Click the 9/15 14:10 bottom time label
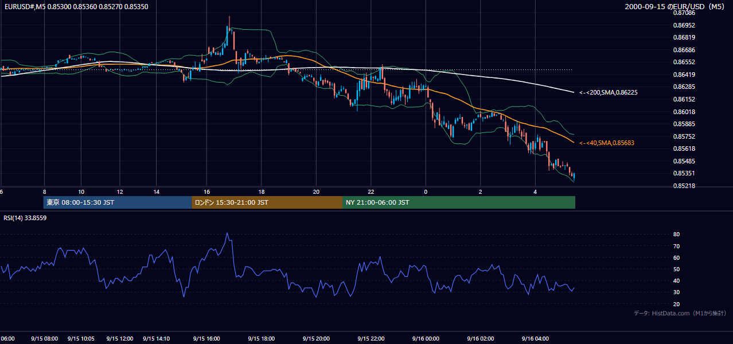This screenshot has height=344, width=733. click(156, 339)
